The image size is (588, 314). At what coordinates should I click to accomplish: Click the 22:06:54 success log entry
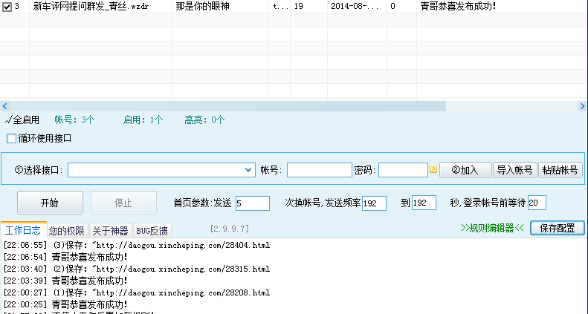(65, 257)
